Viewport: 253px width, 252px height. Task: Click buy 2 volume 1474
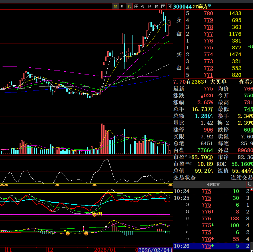coord(235,55)
